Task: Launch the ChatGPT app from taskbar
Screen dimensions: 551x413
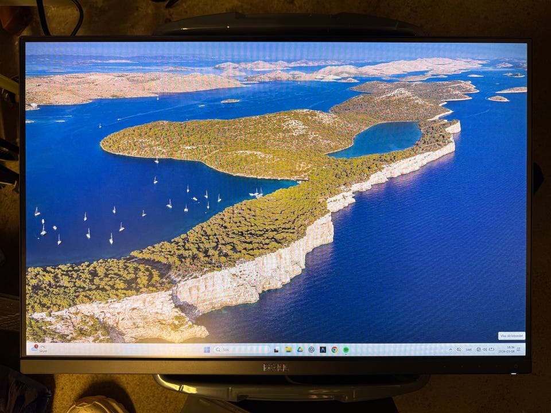Action: tap(311, 349)
